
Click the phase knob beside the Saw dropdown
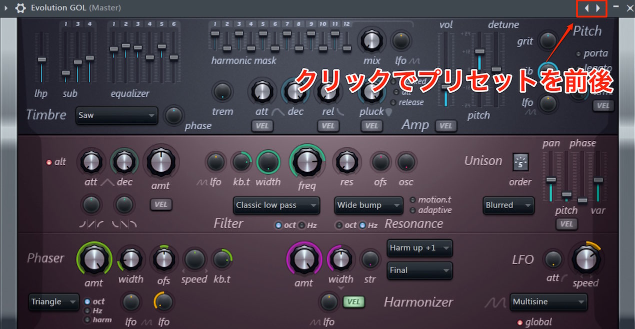tap(173, 115)
